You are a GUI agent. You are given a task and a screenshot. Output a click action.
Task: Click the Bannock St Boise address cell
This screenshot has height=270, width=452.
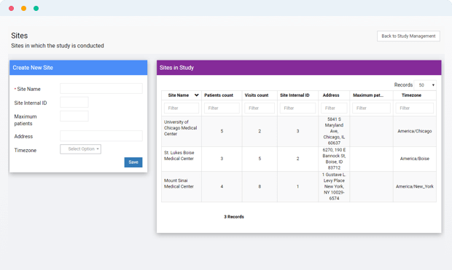point(334,159)
